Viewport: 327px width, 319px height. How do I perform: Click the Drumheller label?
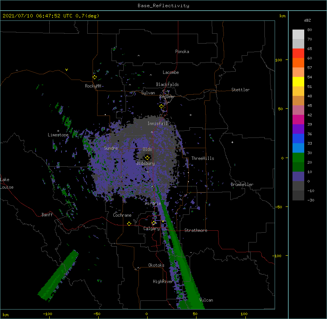[x=242, y=185]
